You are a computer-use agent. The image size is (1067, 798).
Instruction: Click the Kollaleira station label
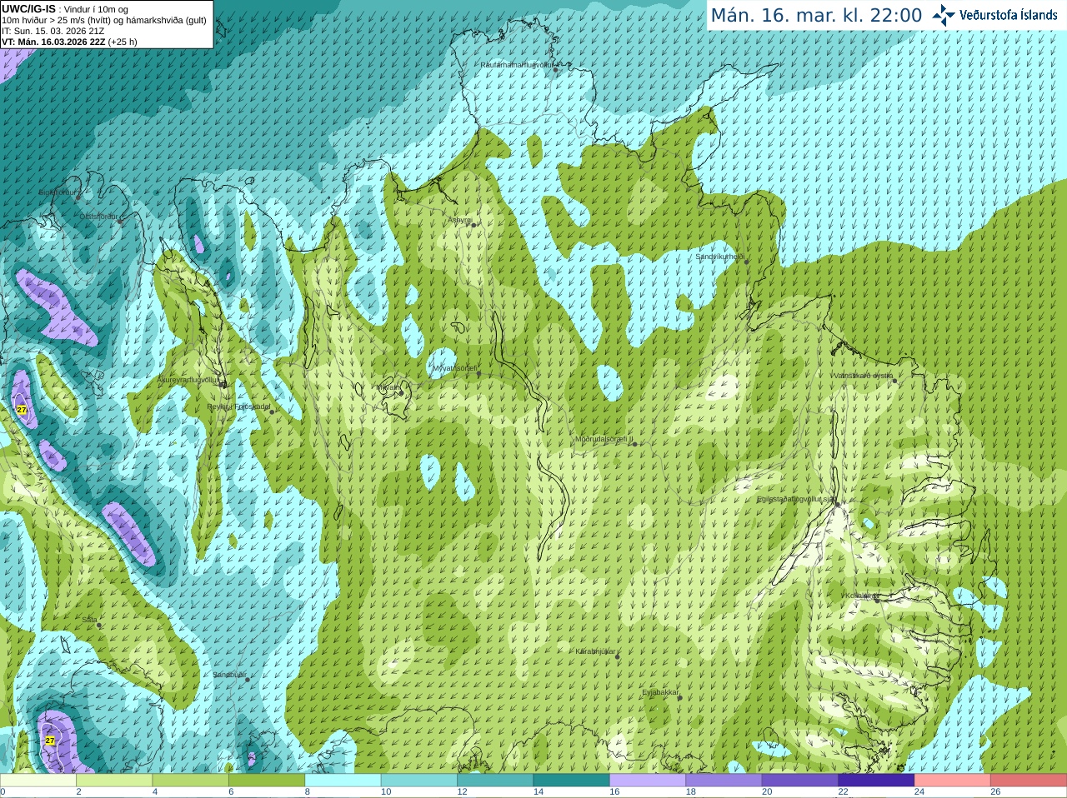[859, 596]
